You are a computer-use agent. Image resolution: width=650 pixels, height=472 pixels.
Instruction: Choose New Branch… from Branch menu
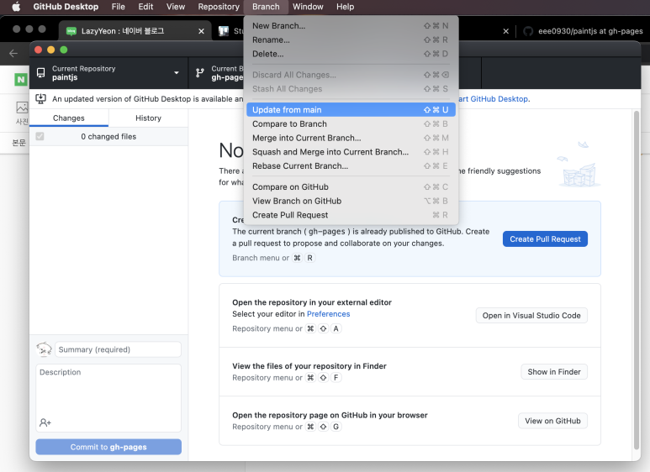click(351, 26)
